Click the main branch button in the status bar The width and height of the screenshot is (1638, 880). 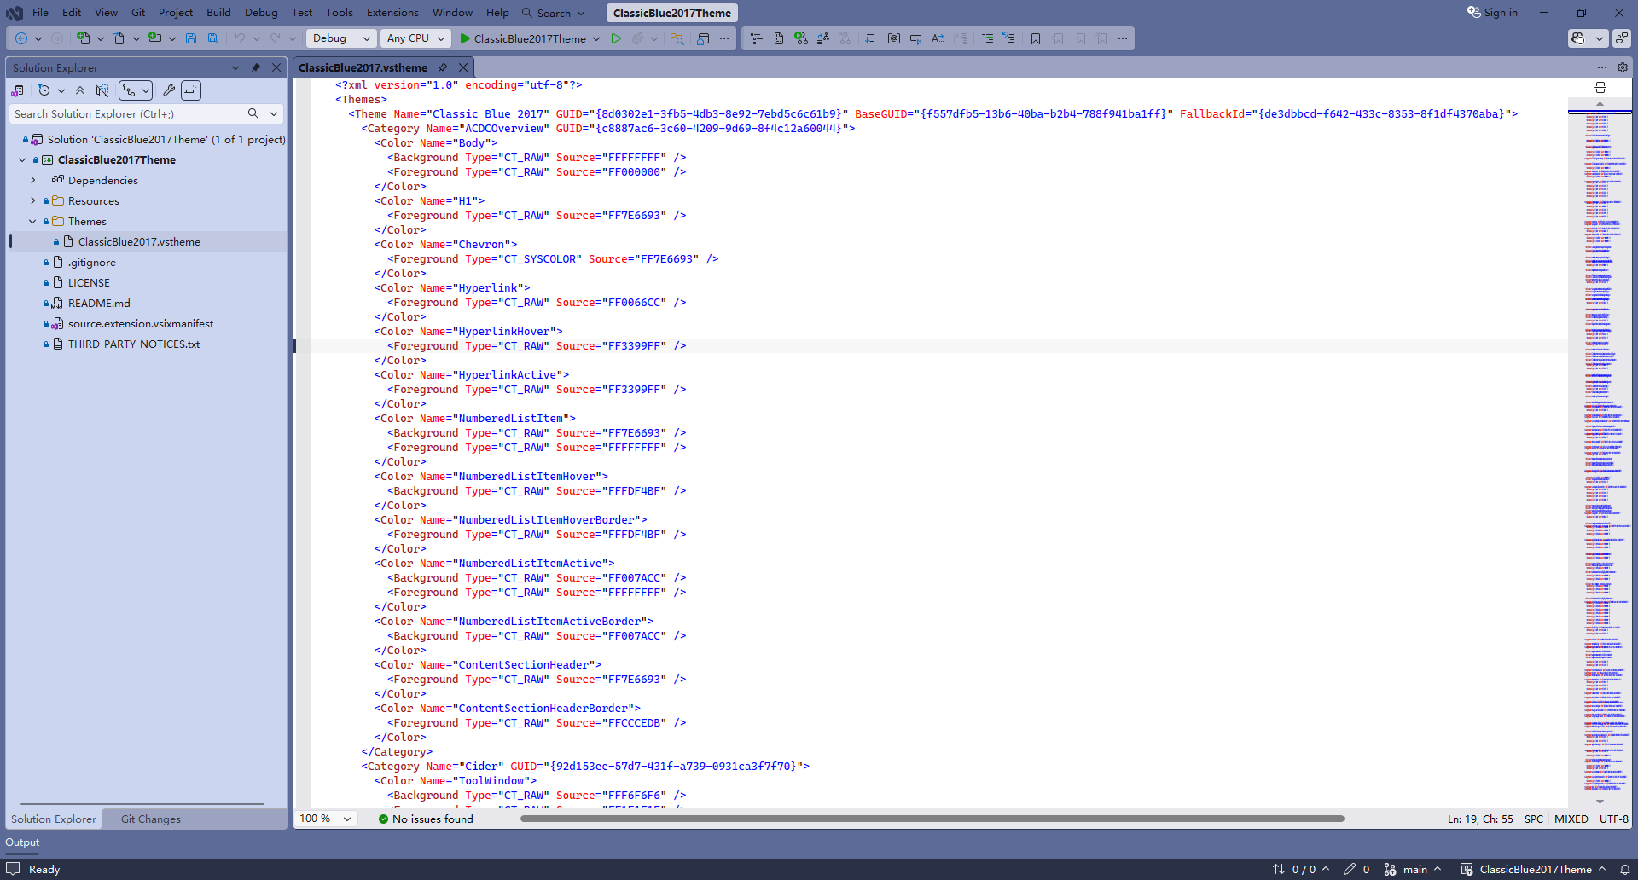(1413, 869)
